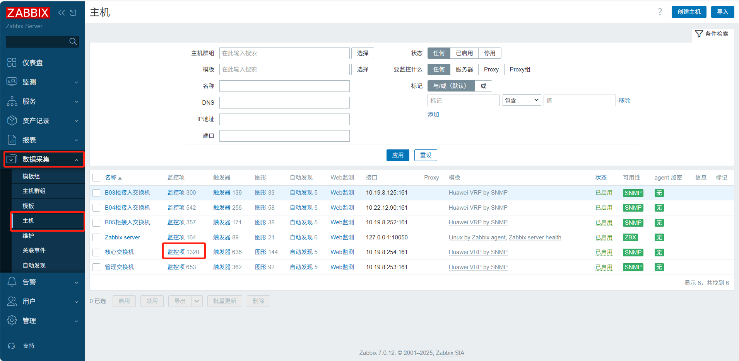Expand the 用户 menu chevron
Image resolution: width=739 pixels, height=361 pixels.
(77, 302)
